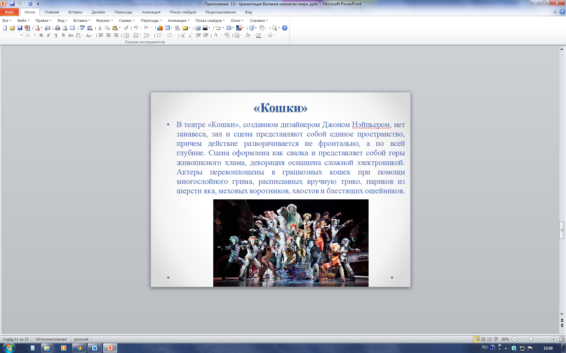The width and height of the screenshot is (566, 353).
Task: Go to next slide with double-down arrow
Action: point(562,325)
